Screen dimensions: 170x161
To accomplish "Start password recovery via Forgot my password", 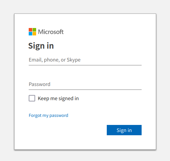I will pyautogui.click(x=48, y=116).
